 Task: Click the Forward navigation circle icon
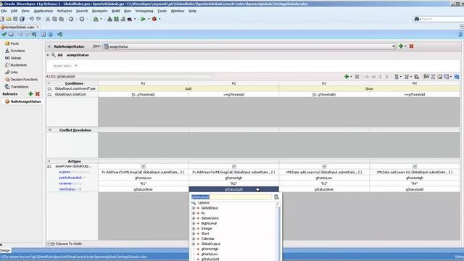pos(82,19)
